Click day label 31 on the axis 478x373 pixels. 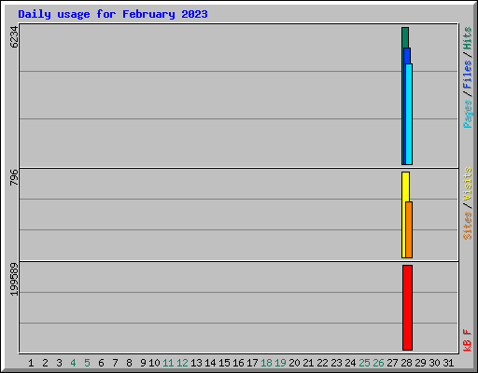[x=448, y=363]
